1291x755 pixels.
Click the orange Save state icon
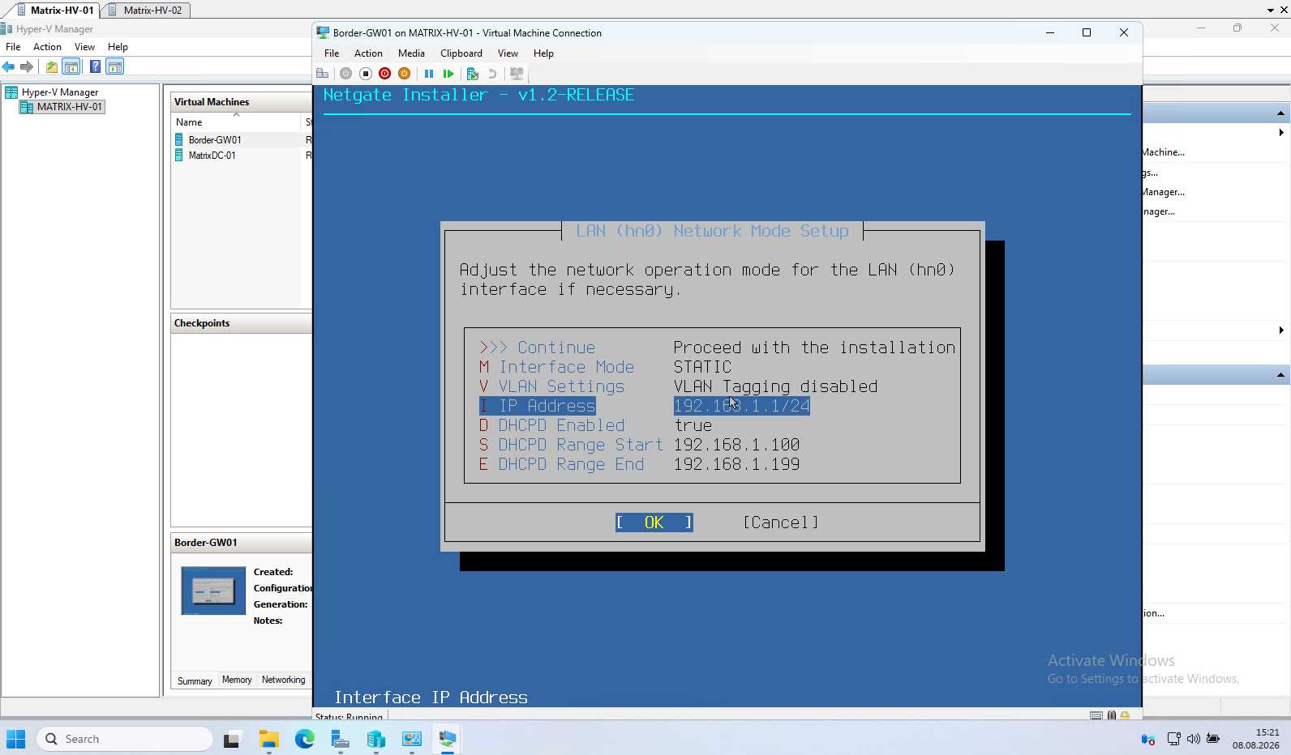(405, 74)
